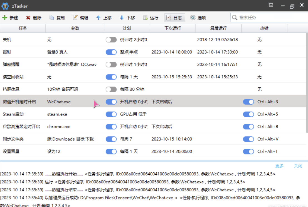
Task: Enable the schedule toggle for 关机 task
Action: click(111, 40)
